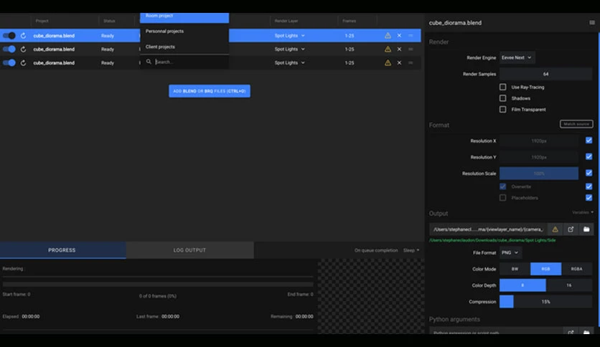Open output path in external editor icon

coord(571,229)
